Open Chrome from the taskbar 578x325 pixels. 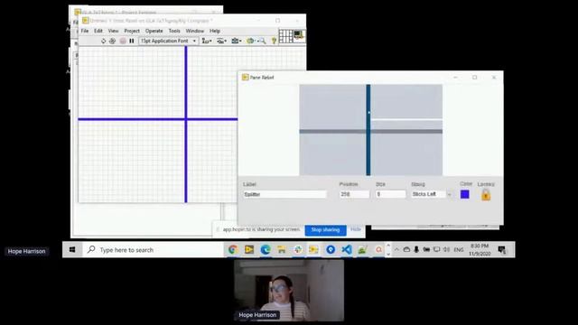(233, 250)
